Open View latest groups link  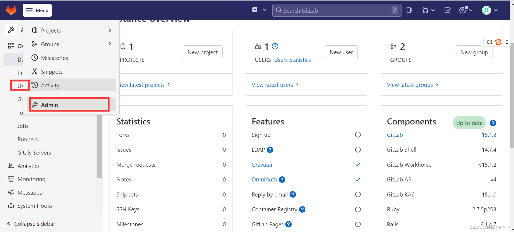[x=413, y=85]
